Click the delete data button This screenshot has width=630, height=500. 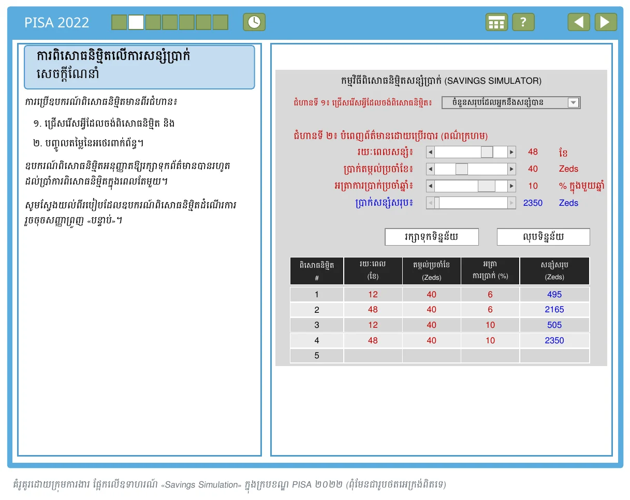(x=544, y=237)
